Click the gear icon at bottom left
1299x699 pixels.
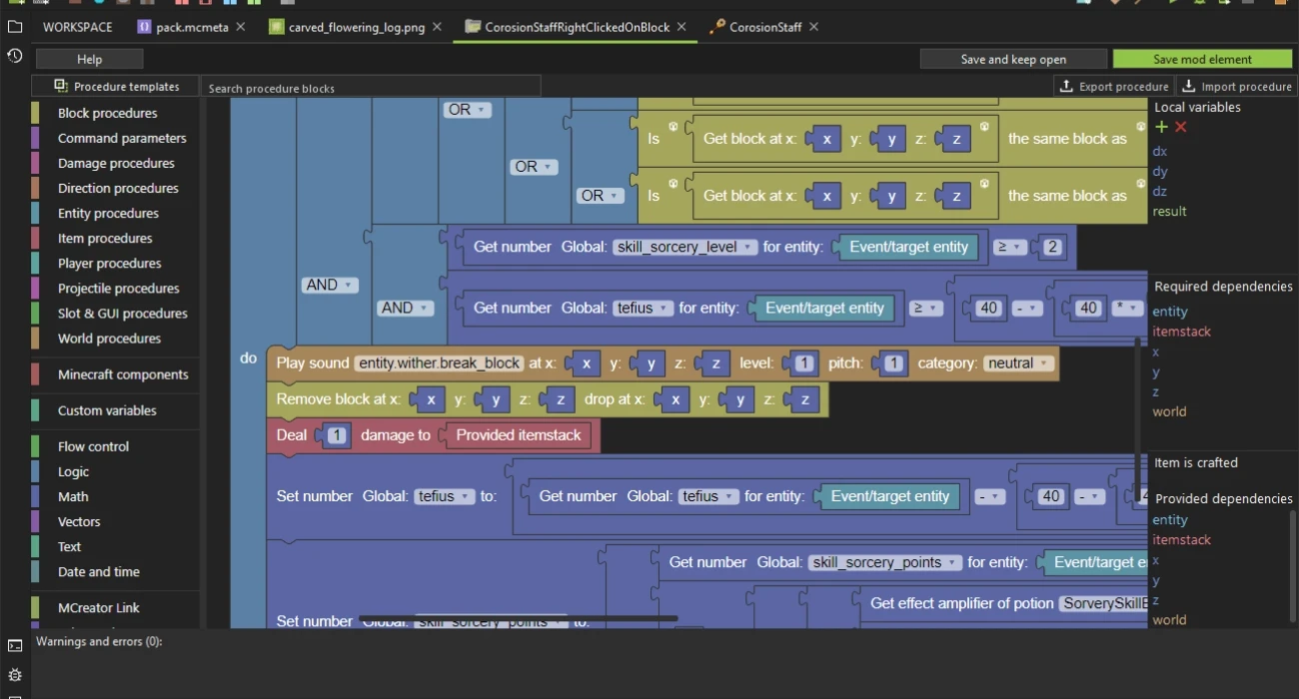click(15, 675)
